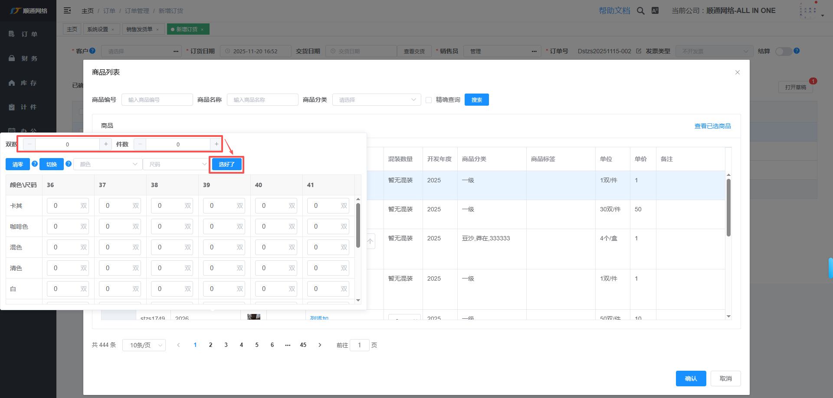Decrease 件数 with the minus button
The width and height of the screenshot is (833, 398).
tap(140, 144)
